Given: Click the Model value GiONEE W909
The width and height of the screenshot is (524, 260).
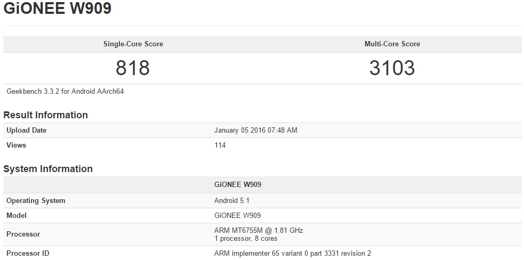Looking at the screenshot, I should click(237, 216).
